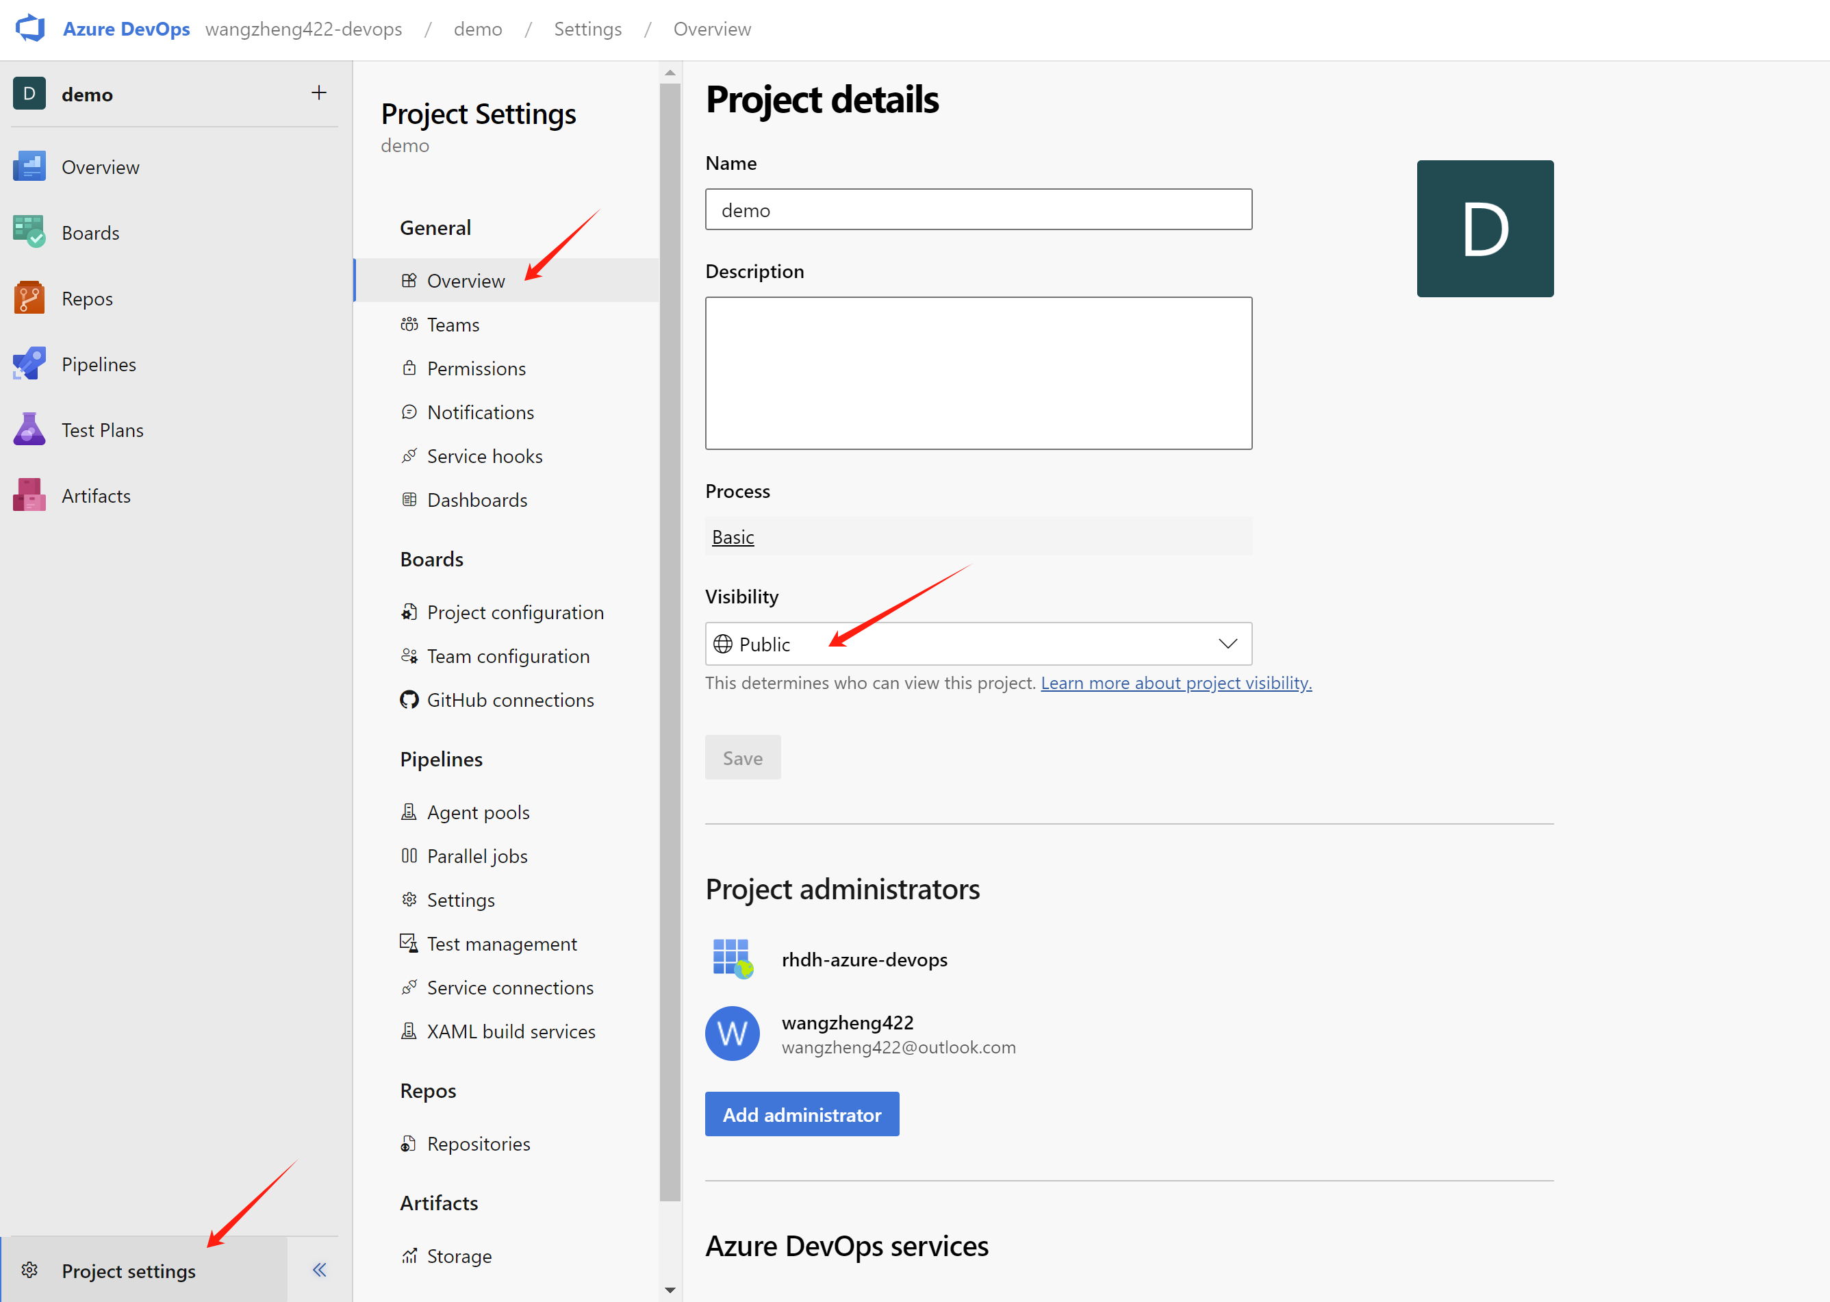Open Permissions in Project Settings
The height and width of the screenshot is (1302, 1830).
tap(476, 368)
